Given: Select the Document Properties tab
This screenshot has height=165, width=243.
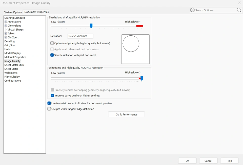Looking at the screenshot, I should click(x=36, y=12).
